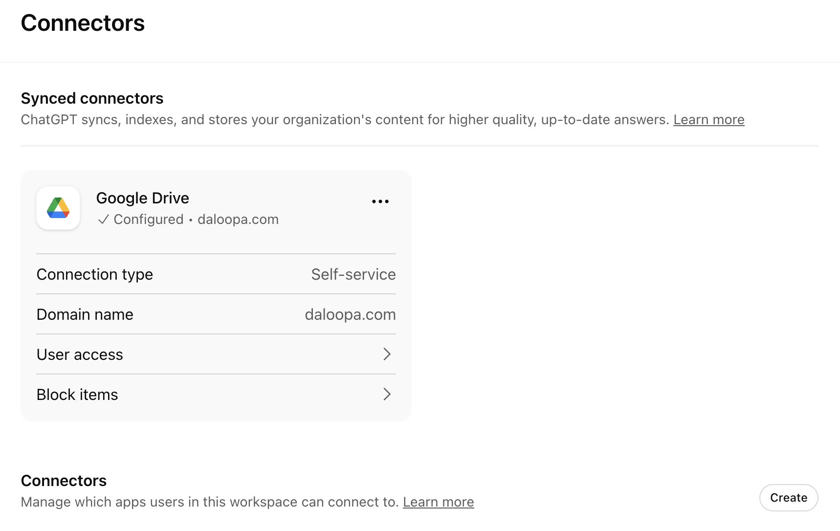
Task: Click the Configured status text
Action: tap(149, 220)
